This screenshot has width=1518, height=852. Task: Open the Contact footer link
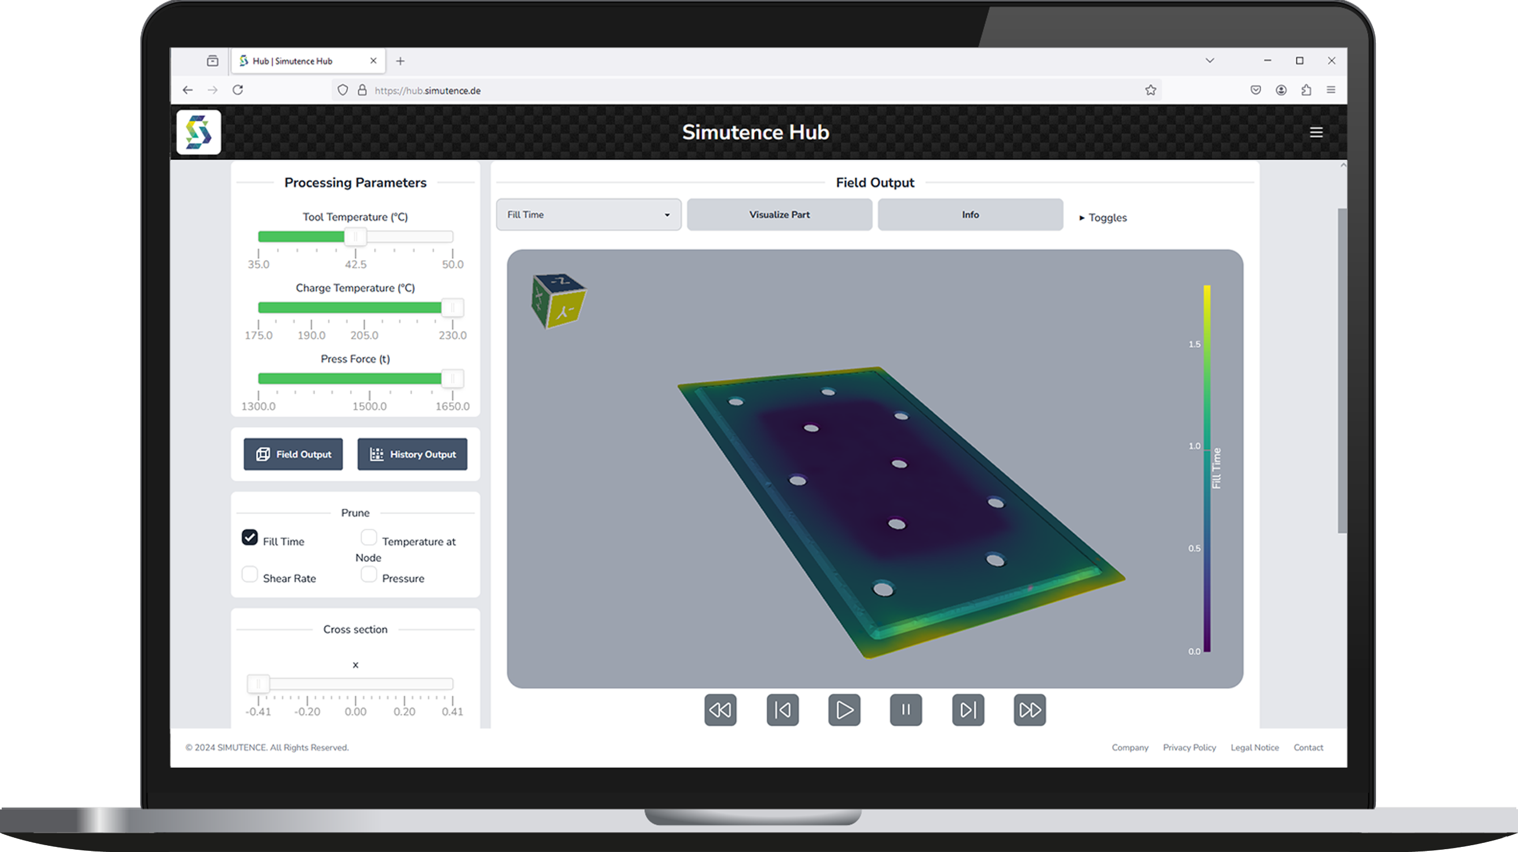(1308, 748)
